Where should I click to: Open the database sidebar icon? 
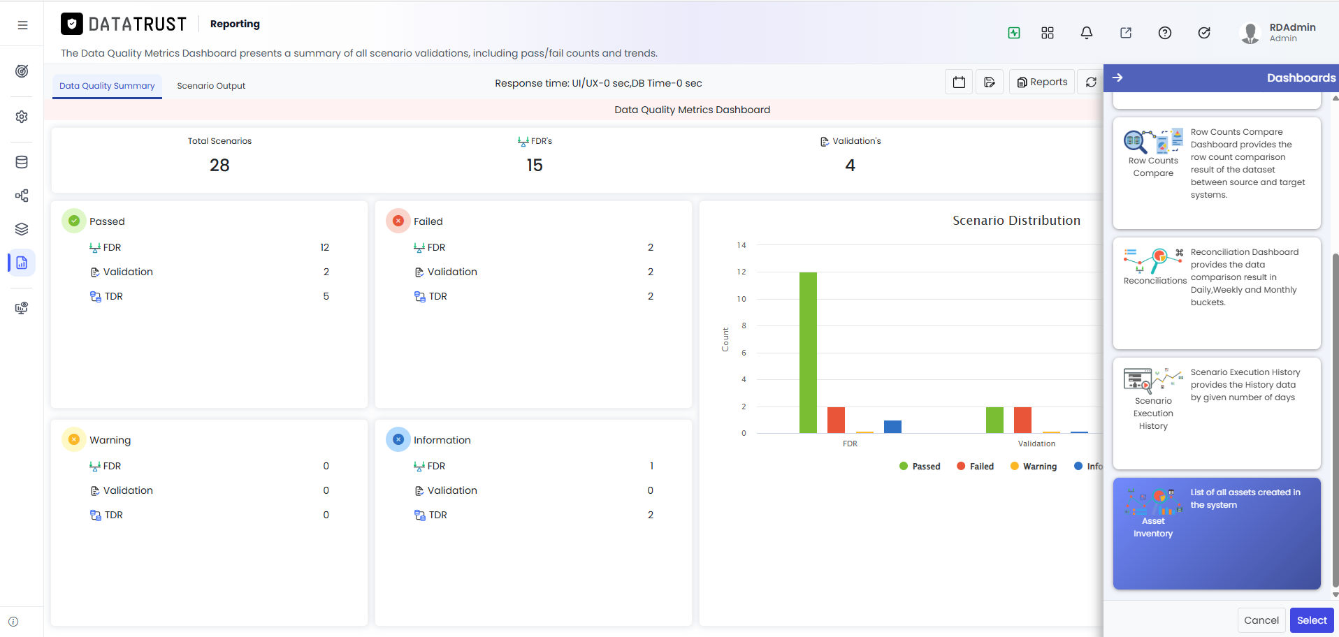tap(22, 162)
